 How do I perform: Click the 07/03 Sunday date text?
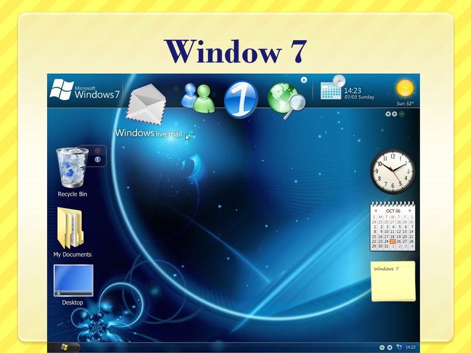pyautogui.click(x=359, y=97)
